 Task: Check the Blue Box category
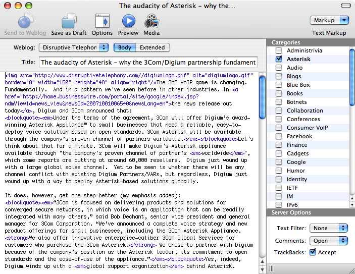click(279, 85)
